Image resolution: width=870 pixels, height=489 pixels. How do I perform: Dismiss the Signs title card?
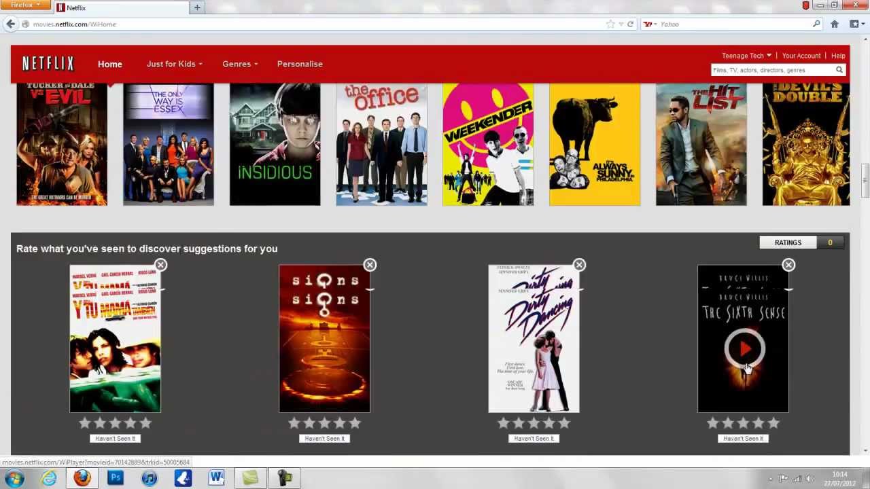370,265
